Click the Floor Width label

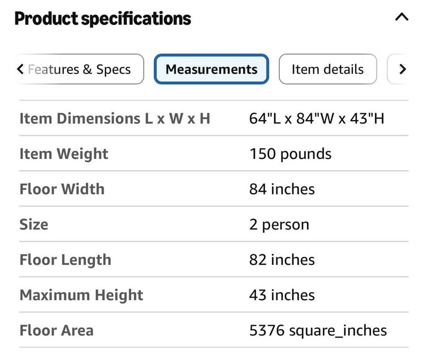pos(62,189)
